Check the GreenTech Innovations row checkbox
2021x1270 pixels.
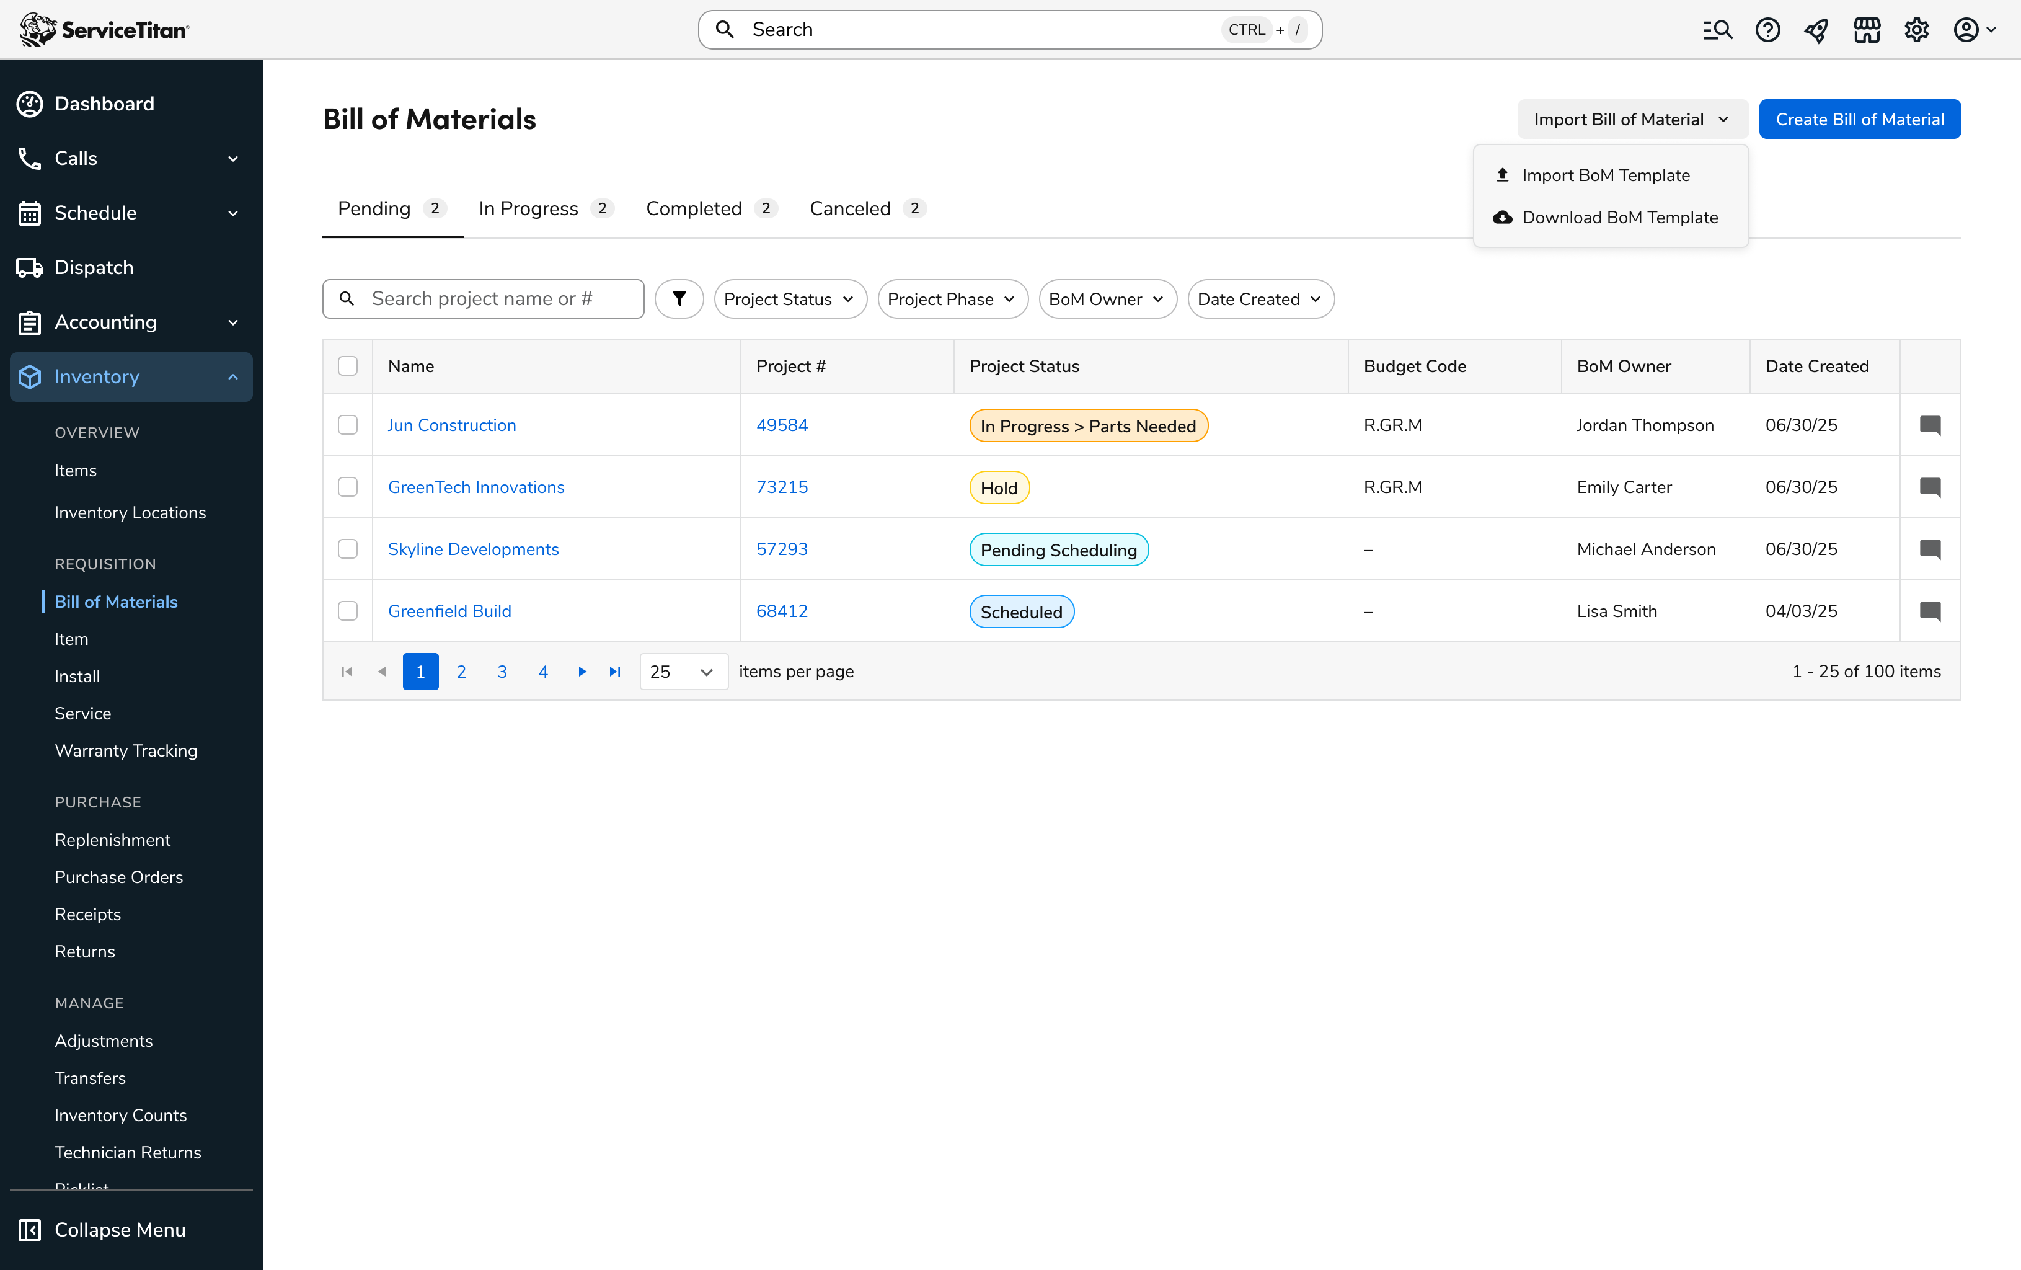point(347,487)
